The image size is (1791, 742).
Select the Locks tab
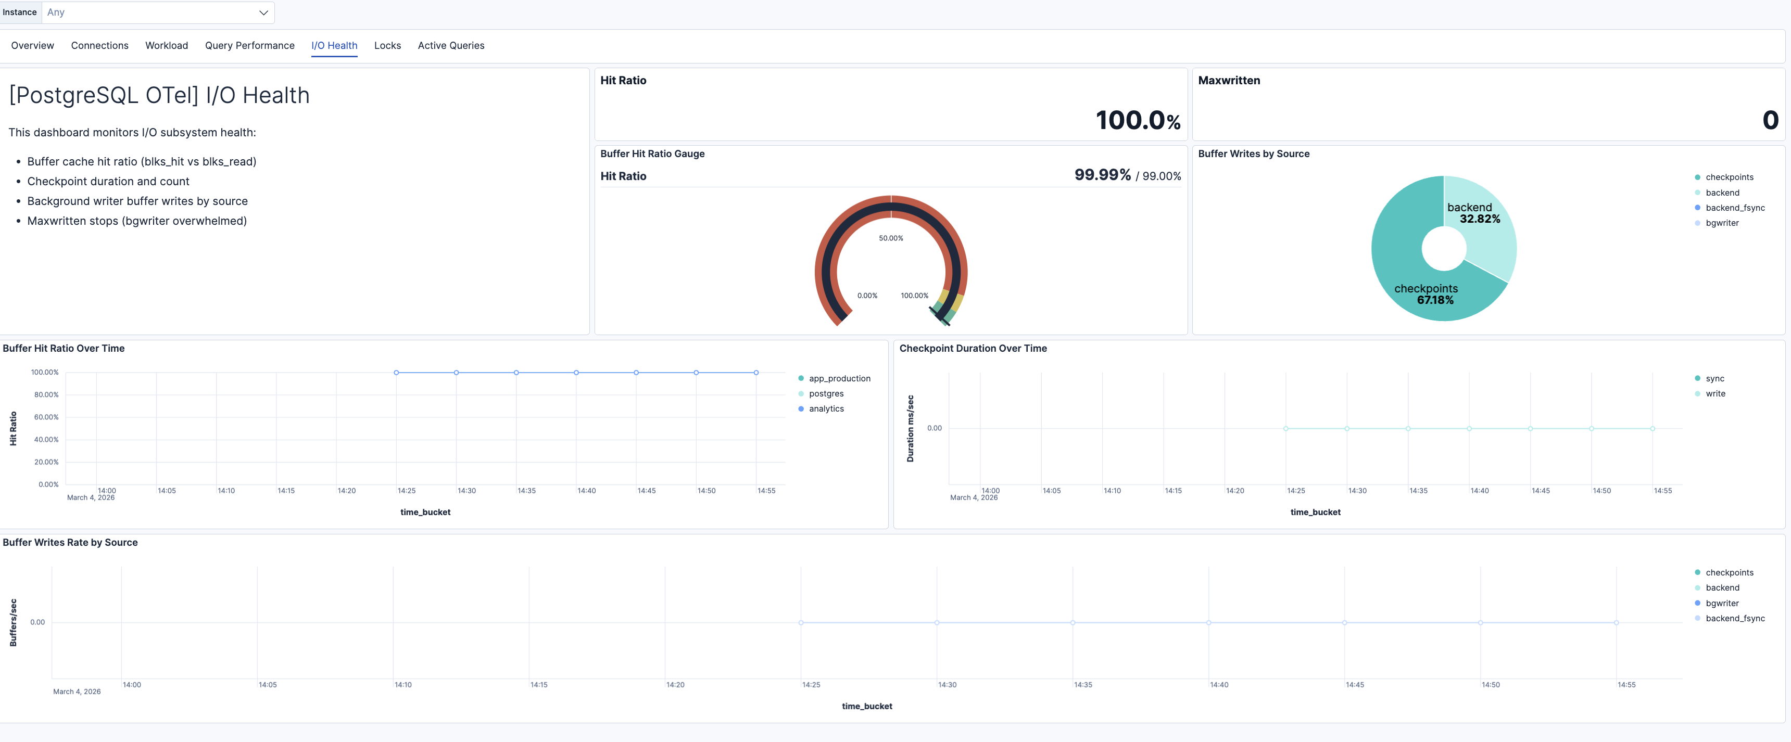coord(387,45)
